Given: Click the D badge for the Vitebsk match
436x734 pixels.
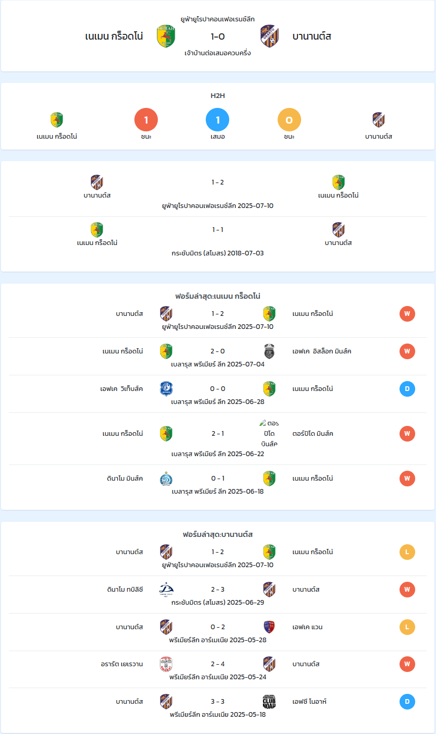Looking at the screenshot, I should pos(407,389).
